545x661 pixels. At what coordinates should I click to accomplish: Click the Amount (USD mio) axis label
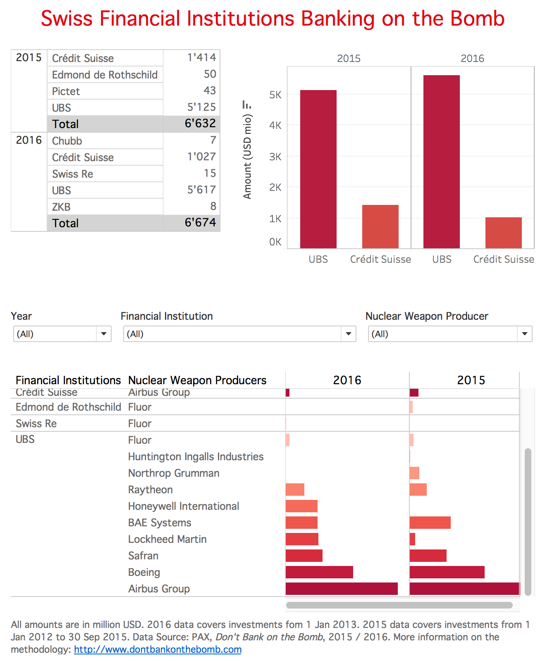coord(247,157)
